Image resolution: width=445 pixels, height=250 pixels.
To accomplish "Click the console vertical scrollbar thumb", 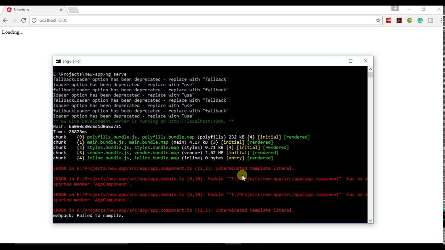I will coord(370,75).
